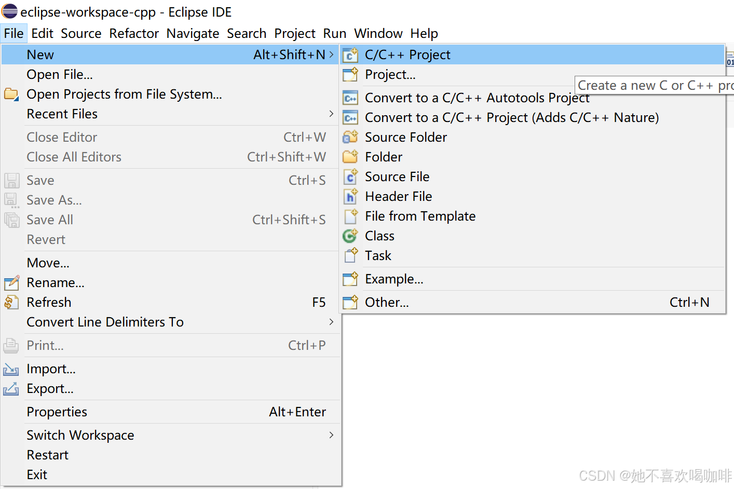
Task: Open the Source menu
Action: (x=81, y=33)
